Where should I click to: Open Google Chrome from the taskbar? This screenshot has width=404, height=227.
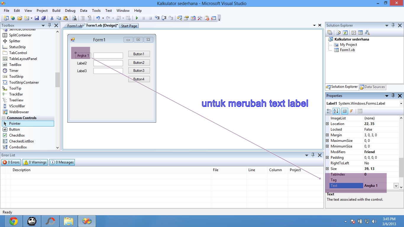coord(13,221)
